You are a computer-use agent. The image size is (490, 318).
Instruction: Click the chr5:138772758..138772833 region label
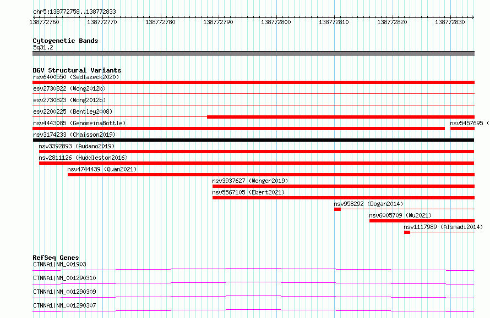(x=74, y=12)
